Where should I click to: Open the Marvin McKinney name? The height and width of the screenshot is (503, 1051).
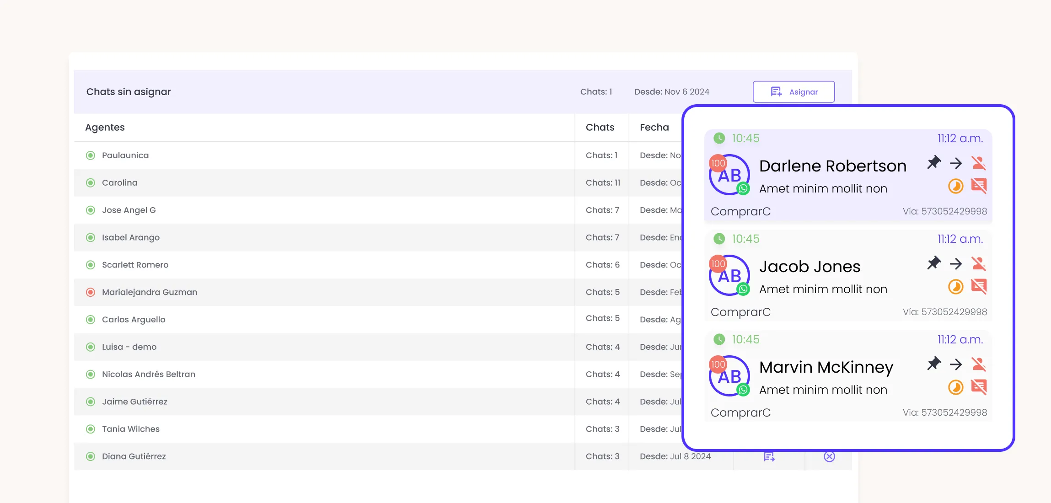826,368
